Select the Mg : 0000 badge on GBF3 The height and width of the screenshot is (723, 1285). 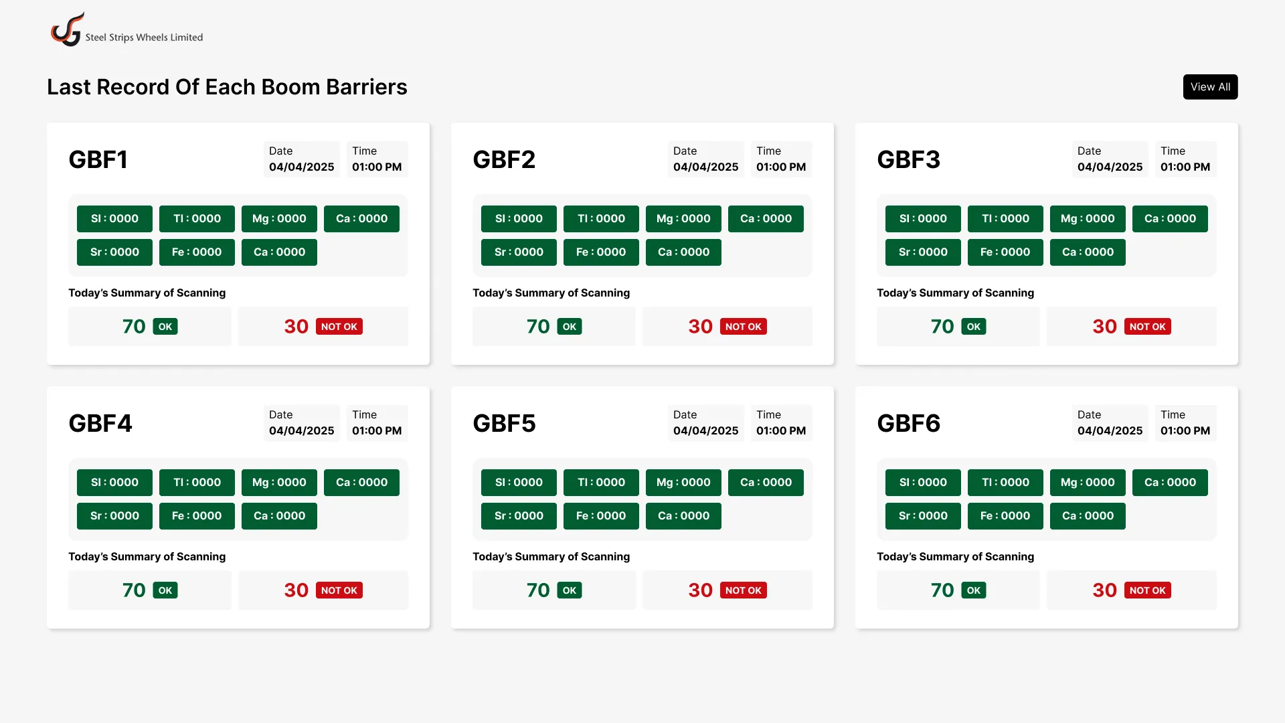tap(1087, 218)
